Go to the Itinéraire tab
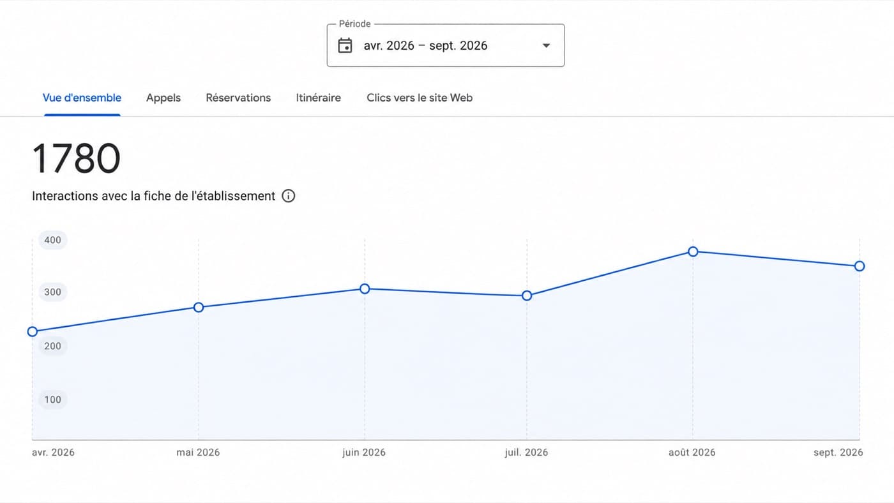This screenshot has height=503, width=894. tap(318, 98)
